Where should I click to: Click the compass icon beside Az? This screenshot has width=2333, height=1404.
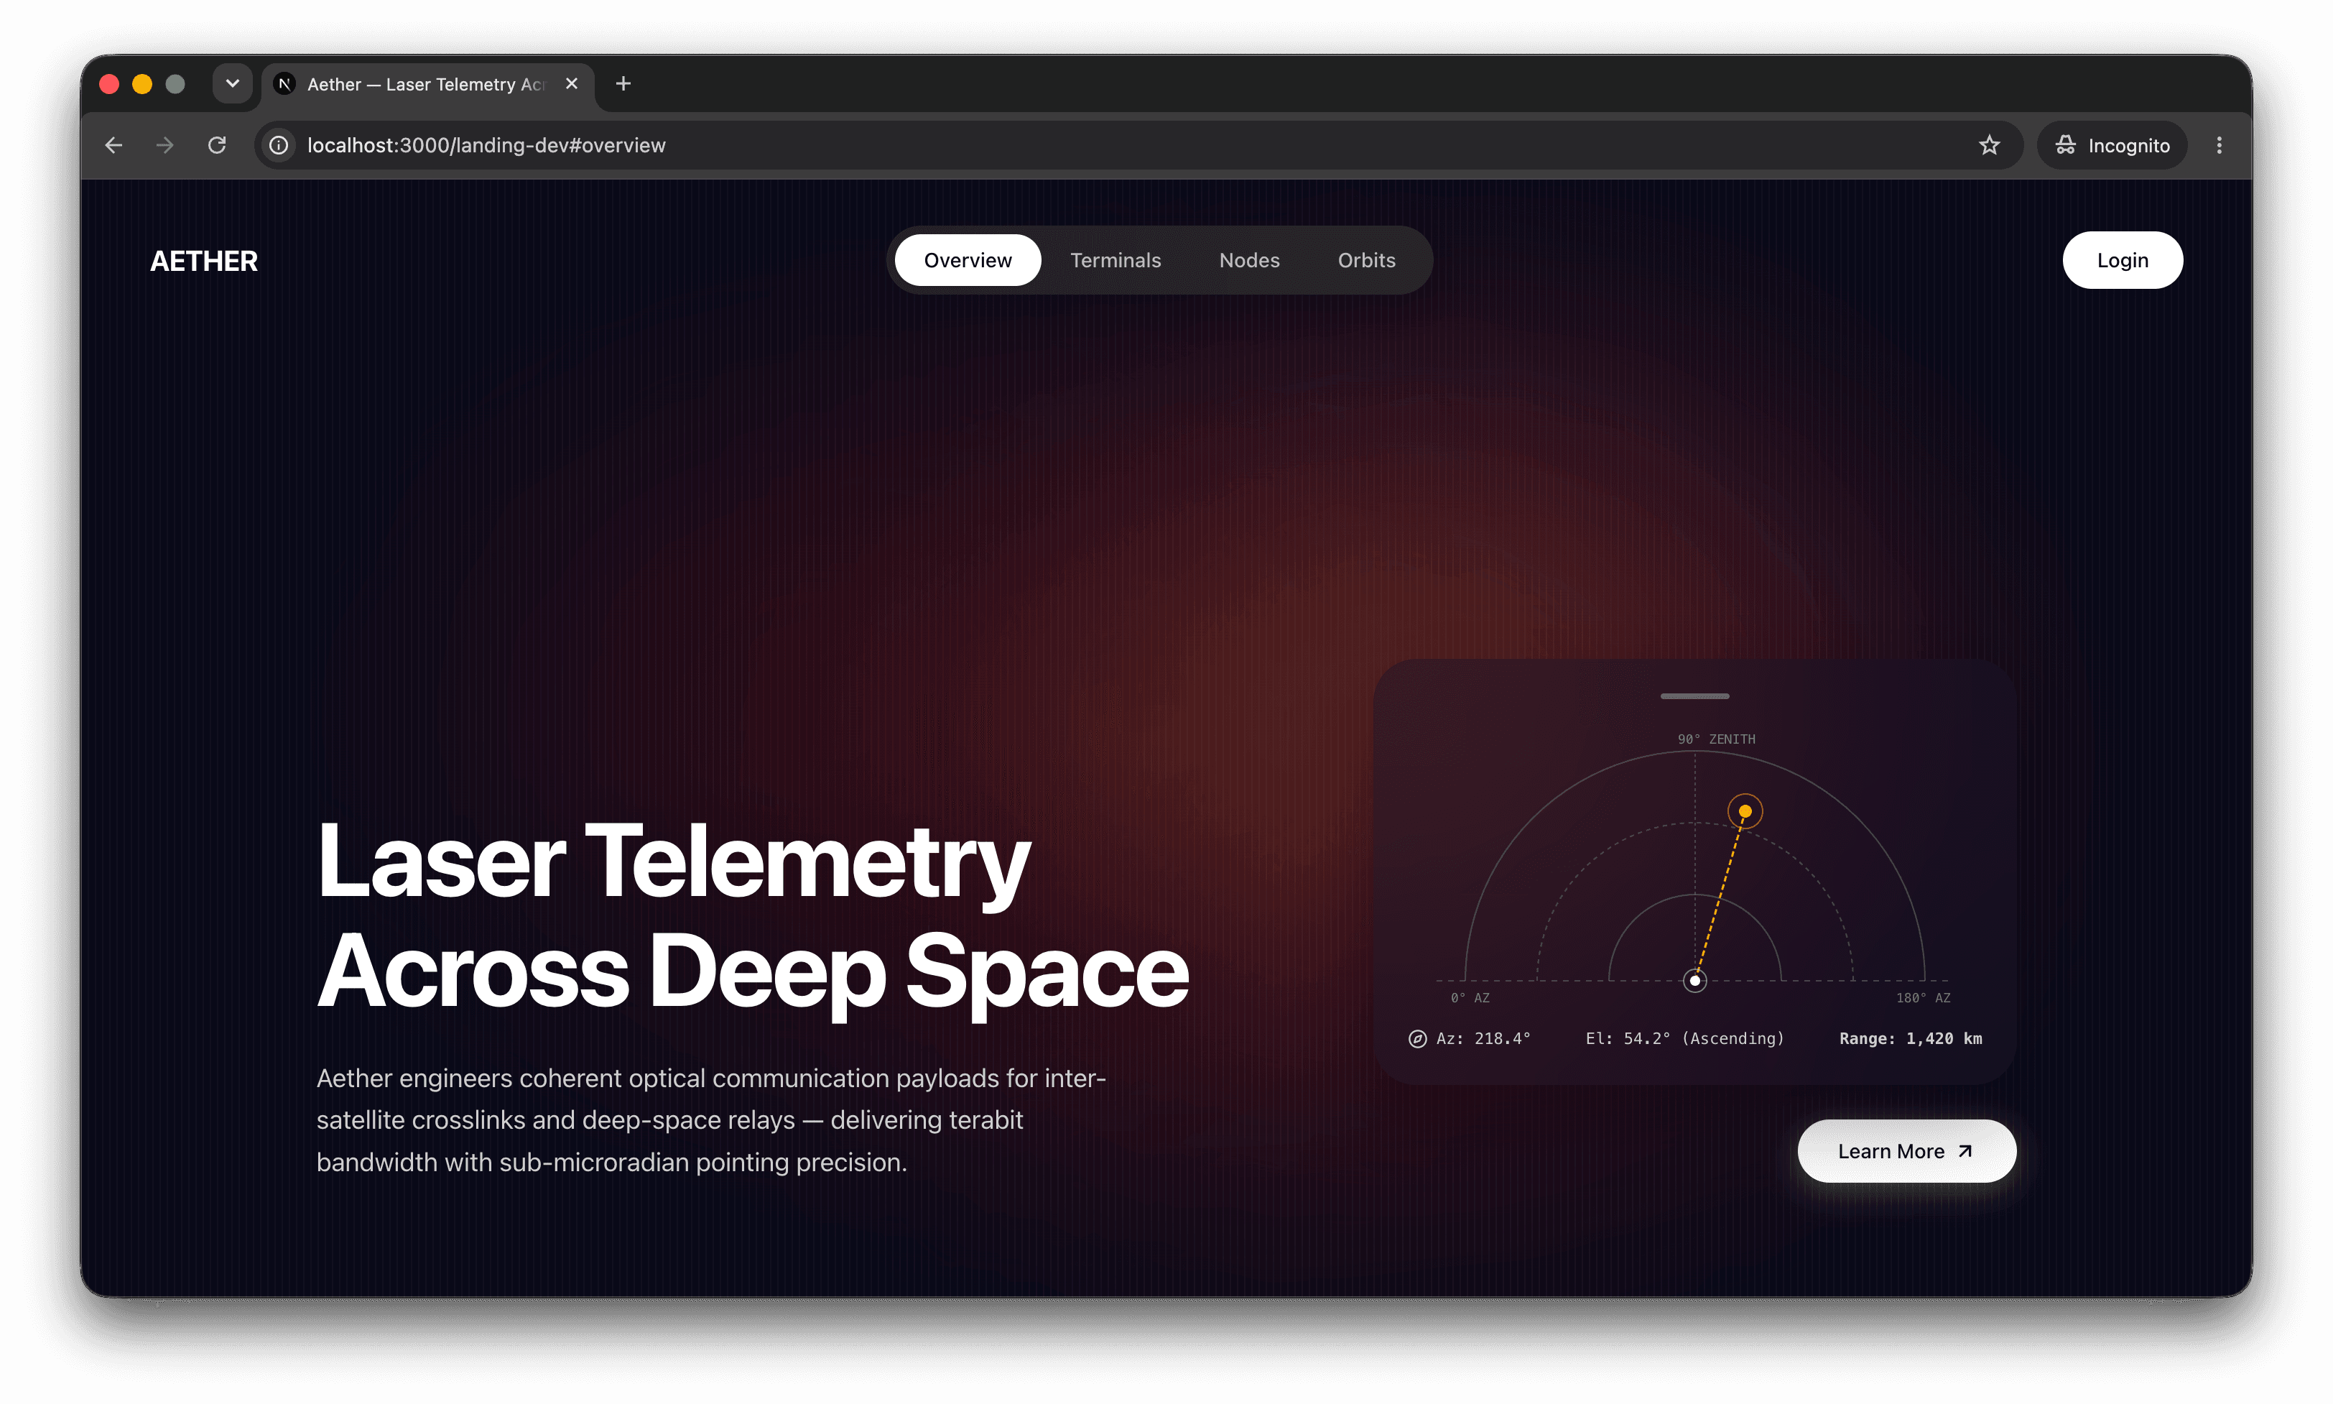1416,1039
